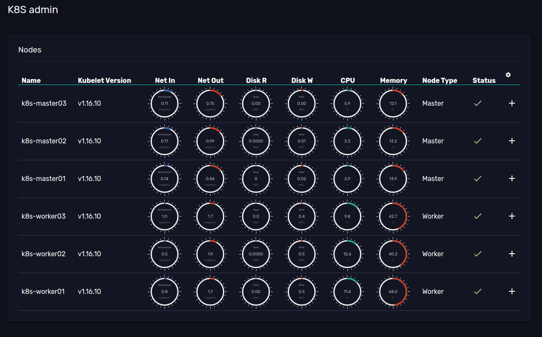Click the K8S admin dashboard title
This screenshot has height=337, width=542.
33,10
